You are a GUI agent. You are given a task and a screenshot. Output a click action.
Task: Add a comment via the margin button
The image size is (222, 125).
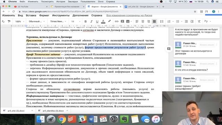pyautogui.click(x=169, y=49)
